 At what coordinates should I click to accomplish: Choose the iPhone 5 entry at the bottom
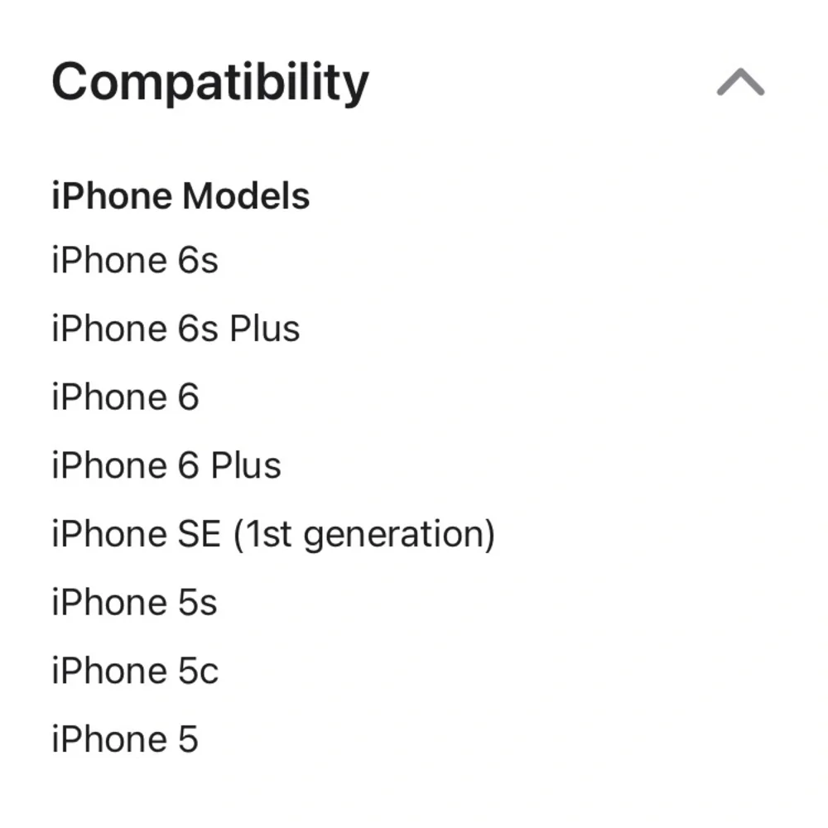pos(125,739)
